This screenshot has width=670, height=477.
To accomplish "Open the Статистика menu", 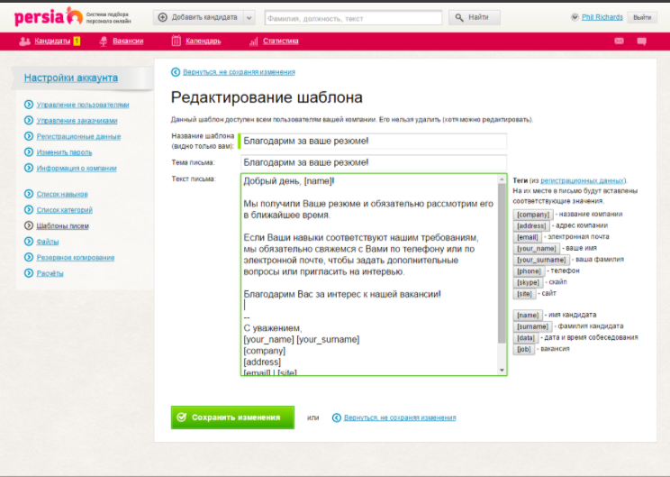I will 280,41.
